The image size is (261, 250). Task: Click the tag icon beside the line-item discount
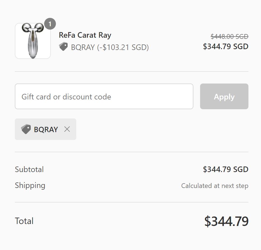coord(63,47)
